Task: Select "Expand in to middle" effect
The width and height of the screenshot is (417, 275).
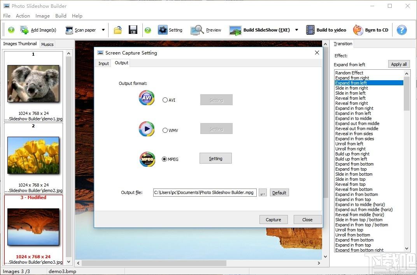Action: (x=369, y=118)
